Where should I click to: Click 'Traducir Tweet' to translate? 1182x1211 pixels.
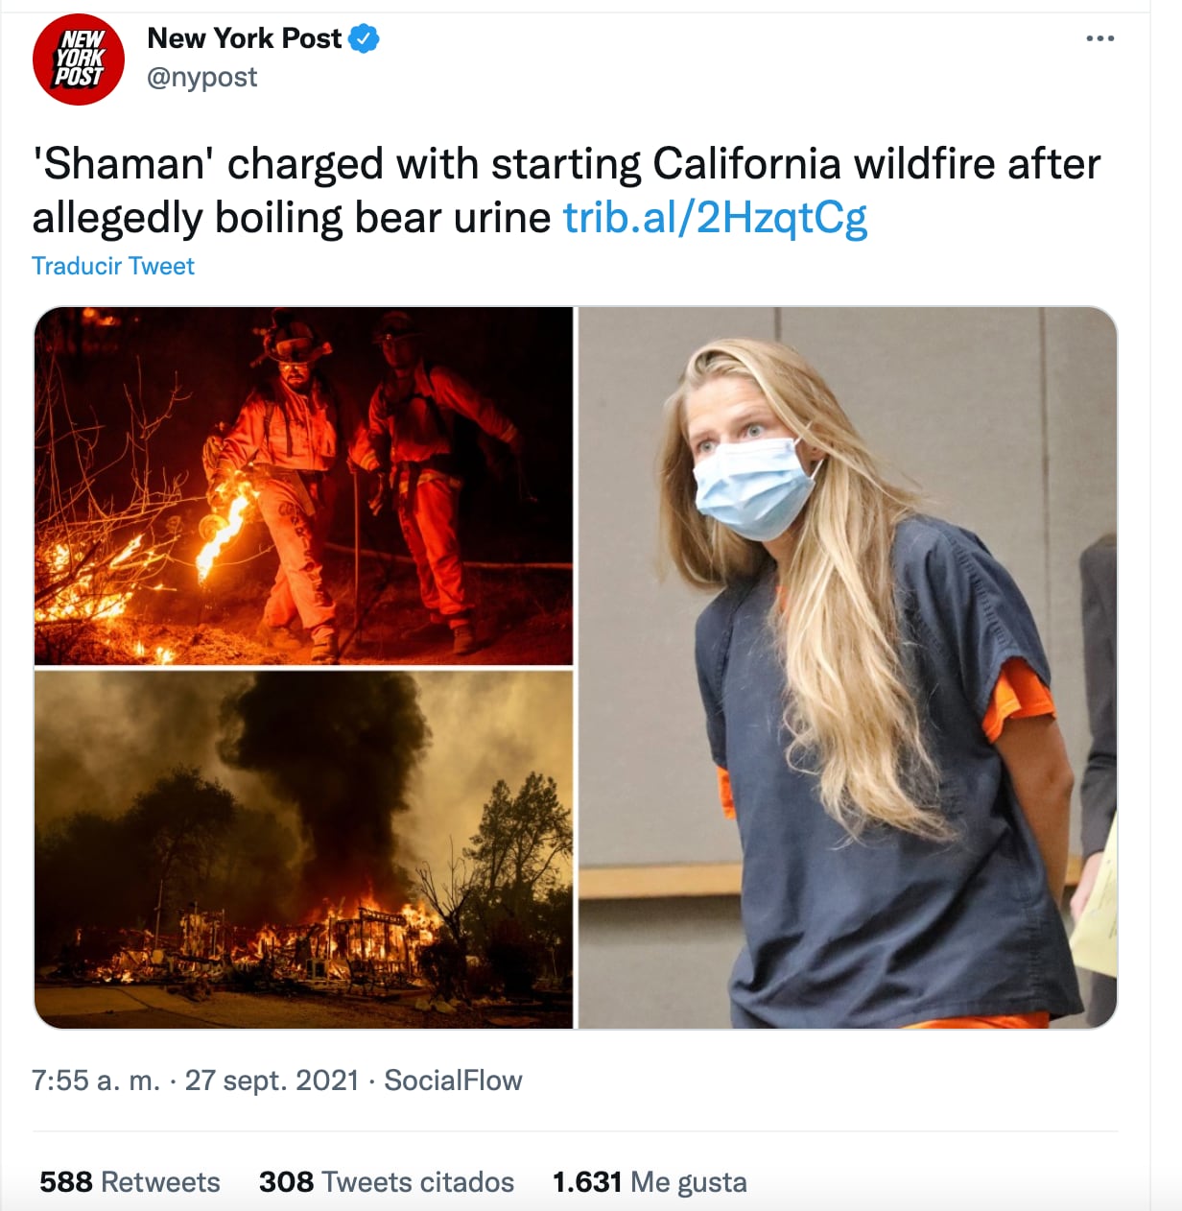113,266
